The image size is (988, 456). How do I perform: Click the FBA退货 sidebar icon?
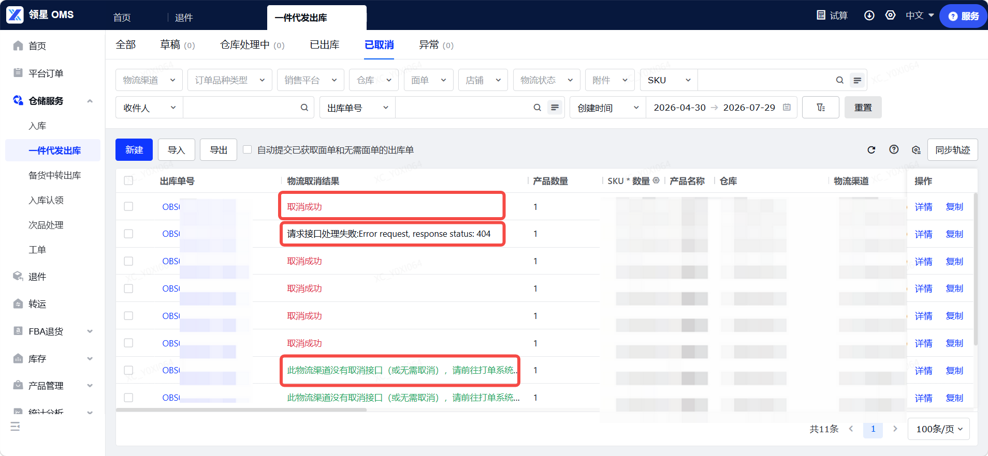(x=18, y=331)
